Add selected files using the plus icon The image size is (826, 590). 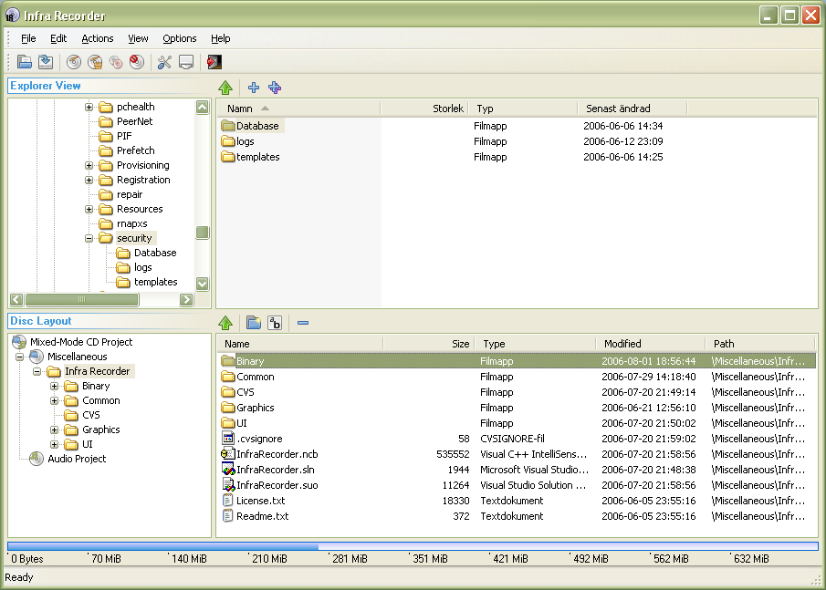[253, 88]
